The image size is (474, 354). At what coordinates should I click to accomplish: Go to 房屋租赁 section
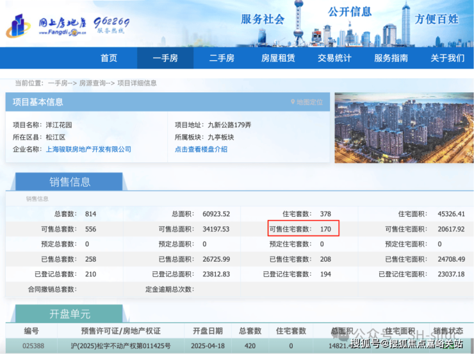(x=278, y=58)
